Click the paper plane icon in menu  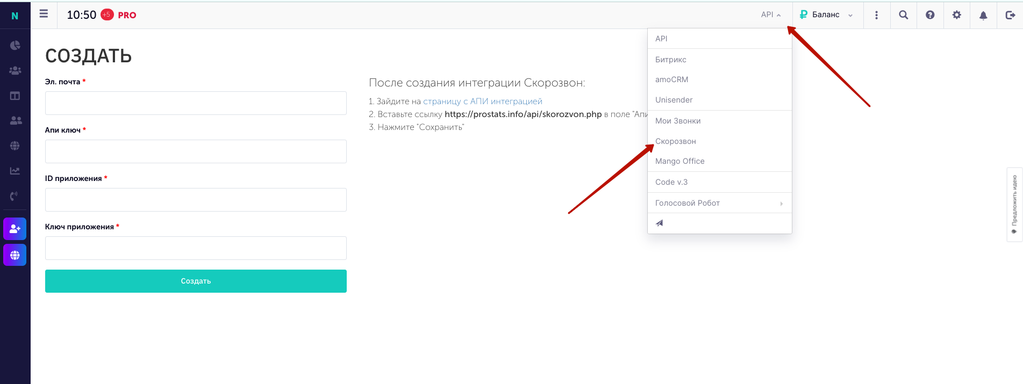point(660,223)
